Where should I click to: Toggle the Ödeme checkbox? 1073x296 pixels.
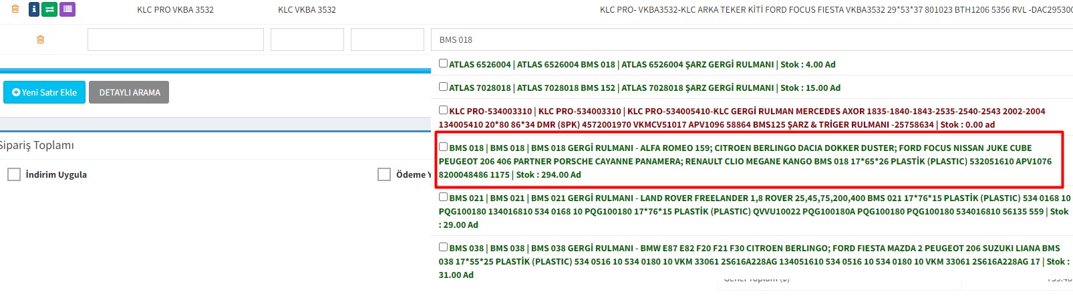[x=384, y=174]
